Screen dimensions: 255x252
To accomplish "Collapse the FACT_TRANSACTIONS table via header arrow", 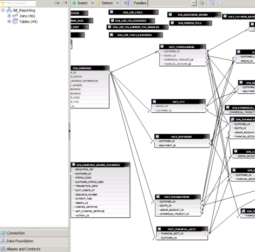I will pyautogui.click(x=198, y=197).
